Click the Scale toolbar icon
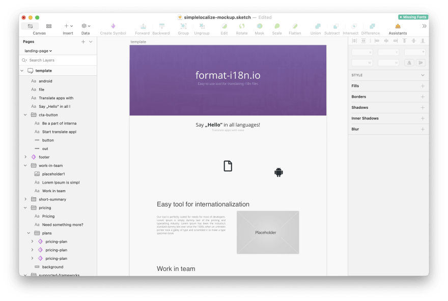448x301 pixels. point(277,26)
